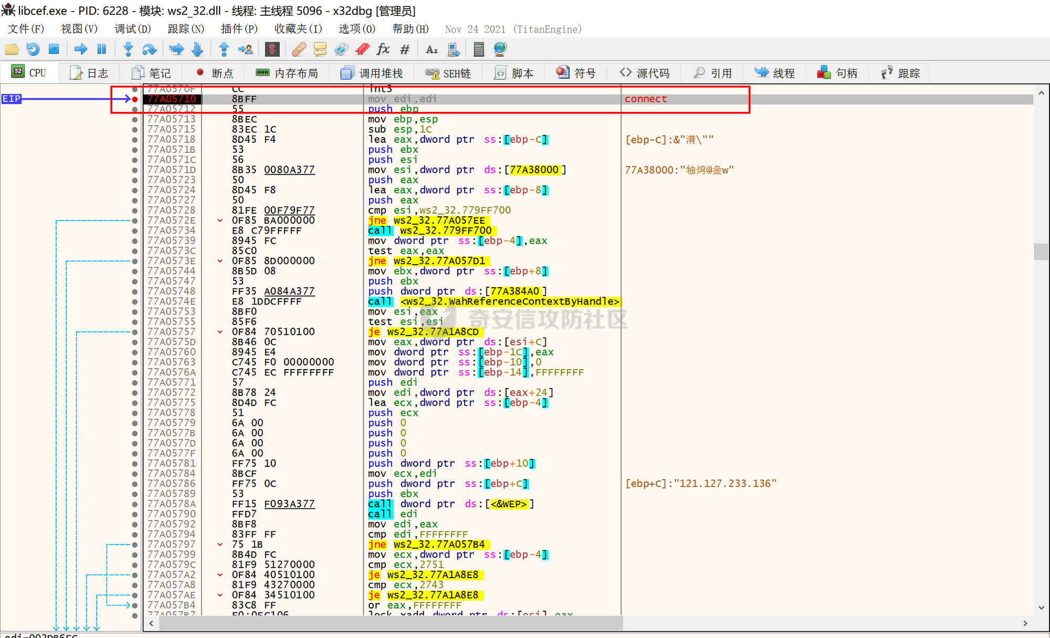Click the Step over icon
The height and width of the screenshot is (638, 1050).
[149, 49]
